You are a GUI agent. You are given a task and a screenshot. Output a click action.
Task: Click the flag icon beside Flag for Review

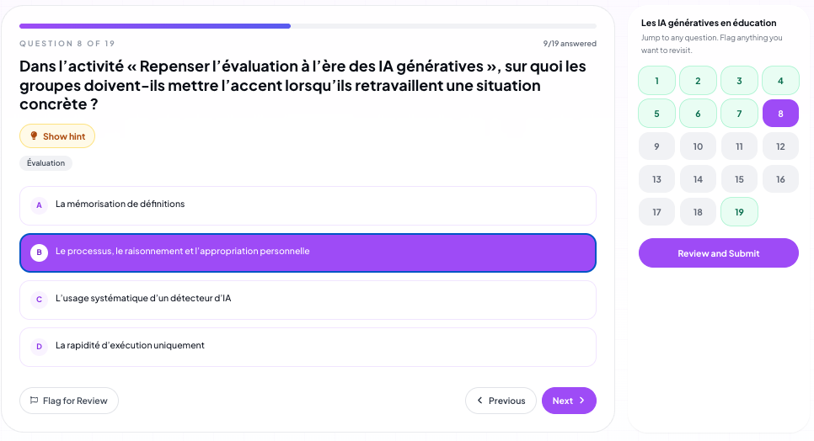35,400
